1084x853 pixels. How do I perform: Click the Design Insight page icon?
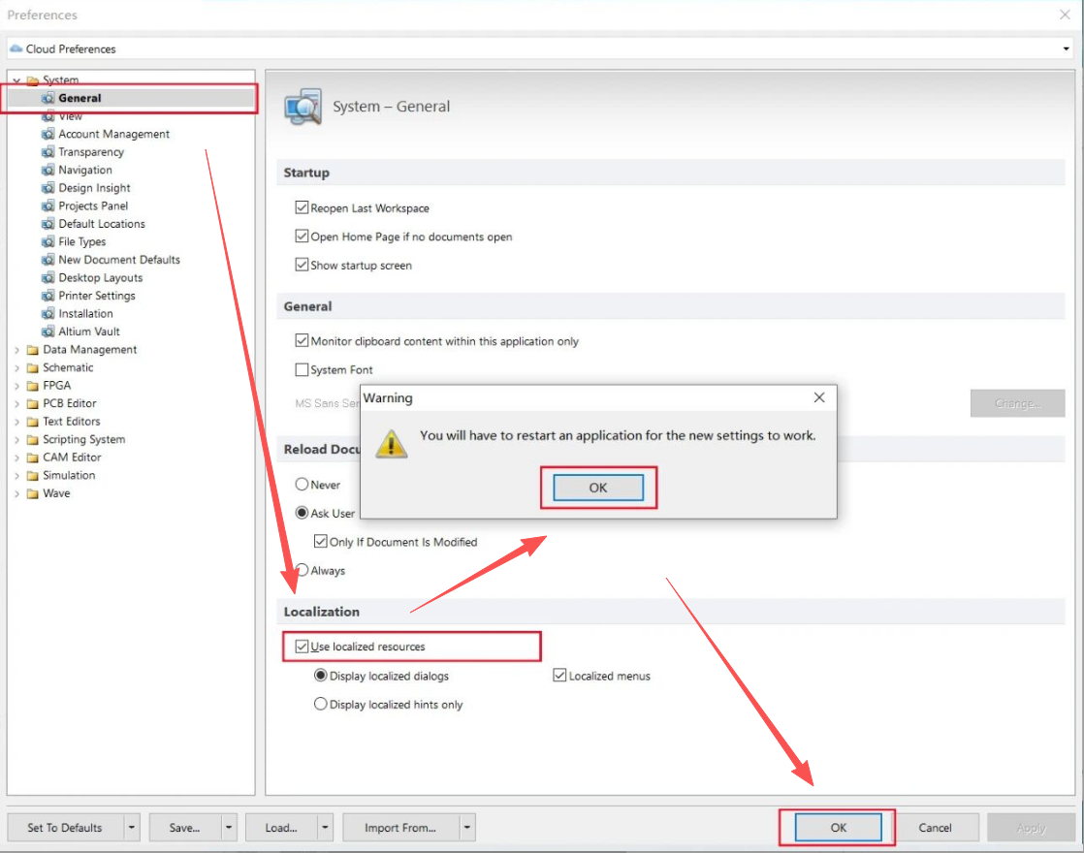click(x=48, y=188)
